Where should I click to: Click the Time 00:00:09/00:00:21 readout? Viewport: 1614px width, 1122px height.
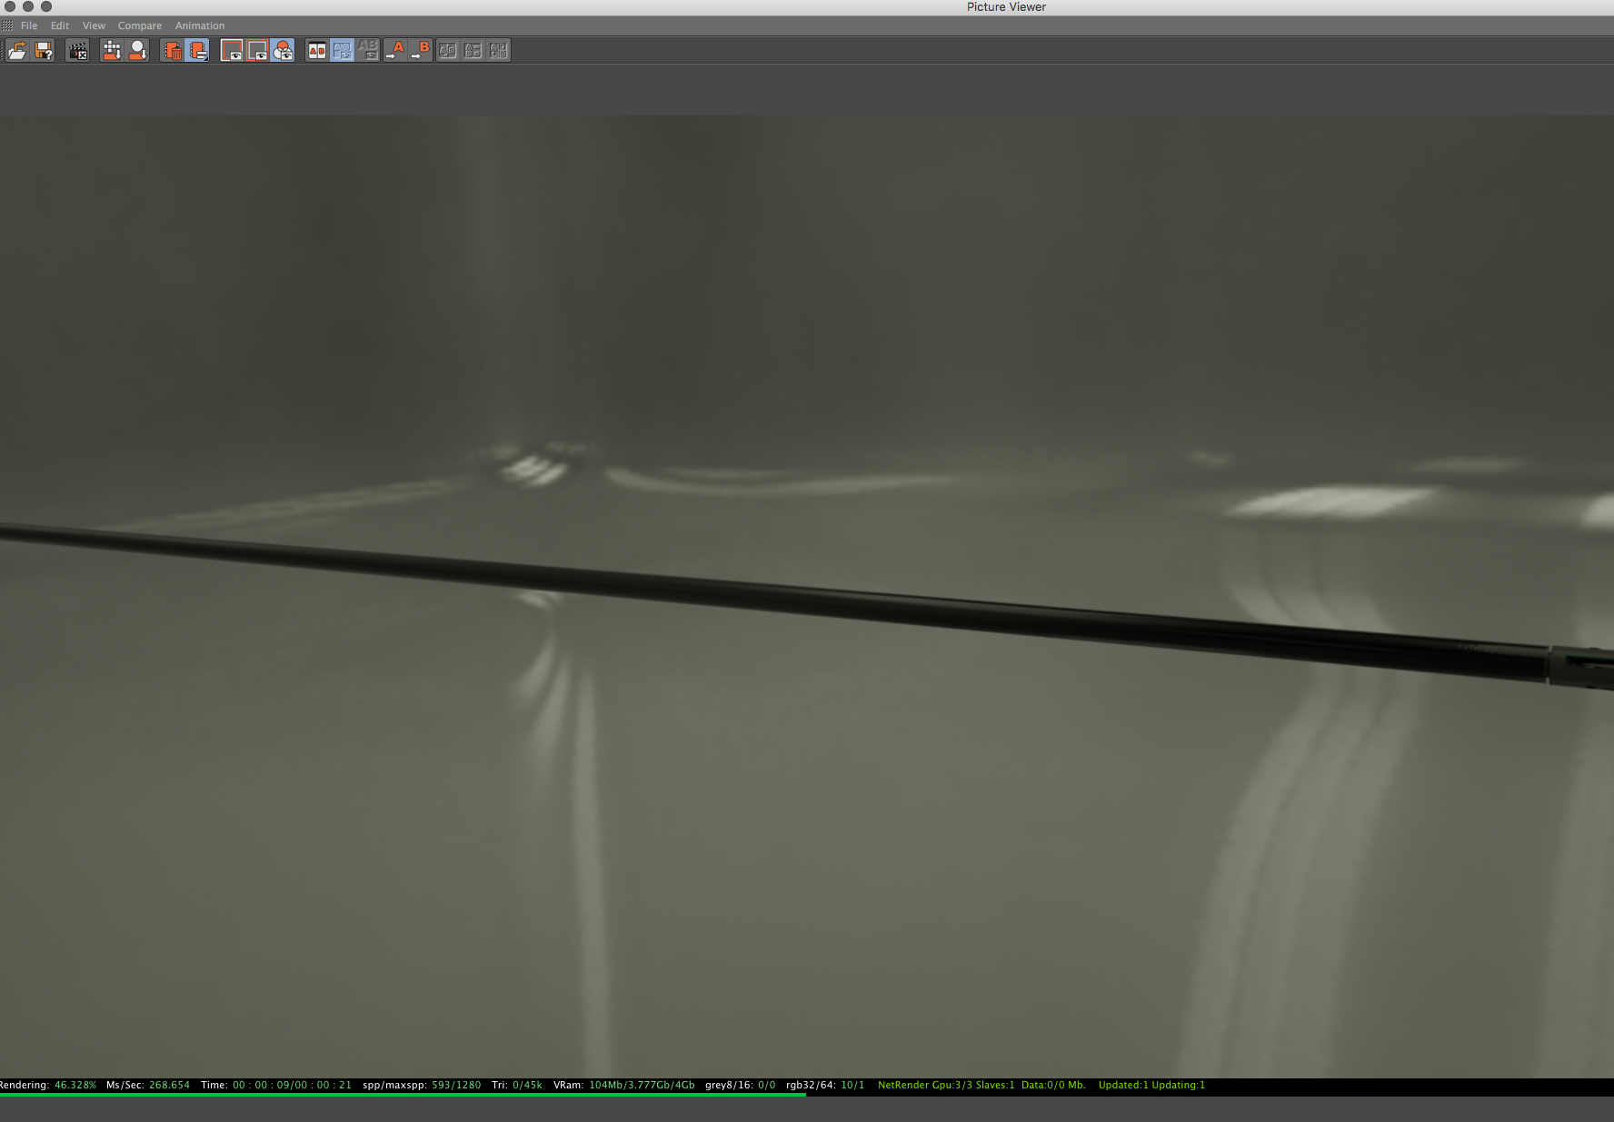coord(276,1085)
